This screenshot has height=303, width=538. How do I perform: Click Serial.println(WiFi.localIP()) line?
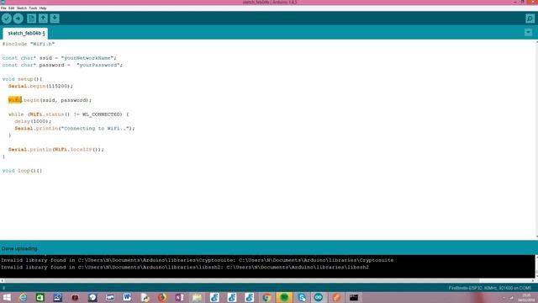pyautogui.click(x=56, y=150)
